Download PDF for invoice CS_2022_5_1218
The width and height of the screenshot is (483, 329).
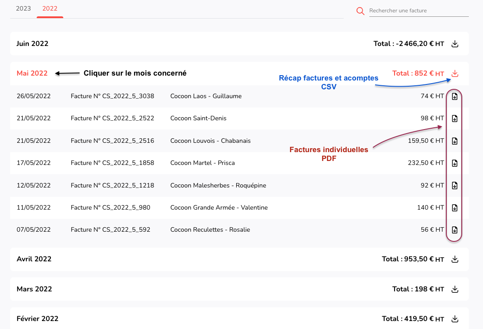454,186
